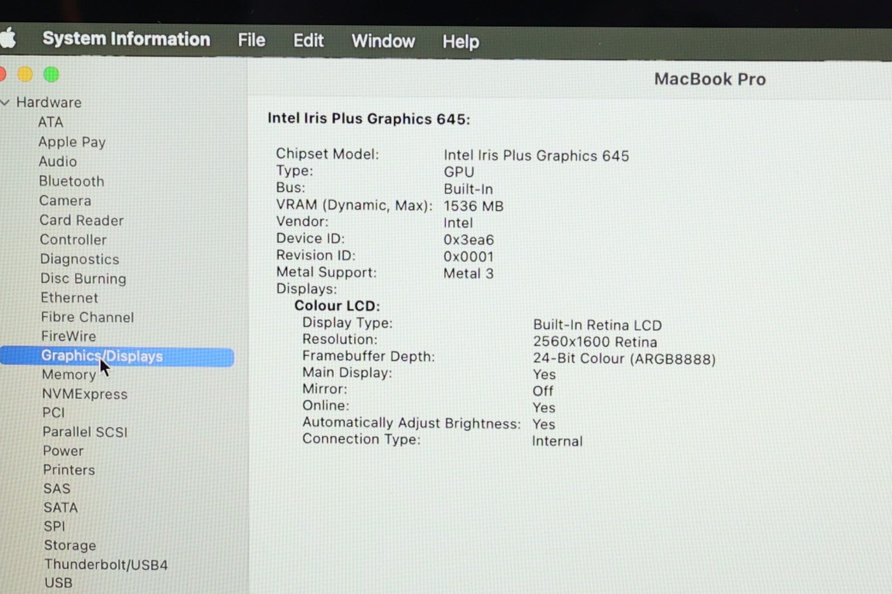Click the Colour LCD display entry
The image size is (892, 594).
coord(337,306)
